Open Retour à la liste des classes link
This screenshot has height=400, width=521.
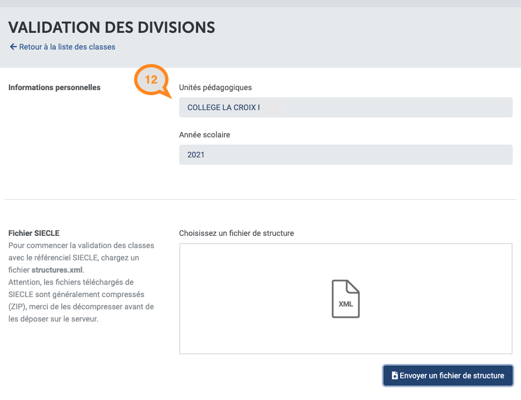pos(67,47)
